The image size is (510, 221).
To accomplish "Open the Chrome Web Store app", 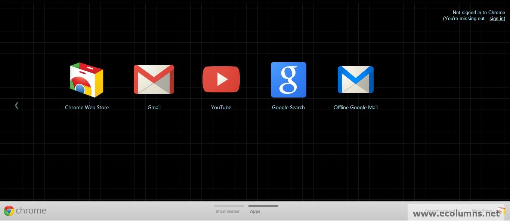I will pos(87,80).
